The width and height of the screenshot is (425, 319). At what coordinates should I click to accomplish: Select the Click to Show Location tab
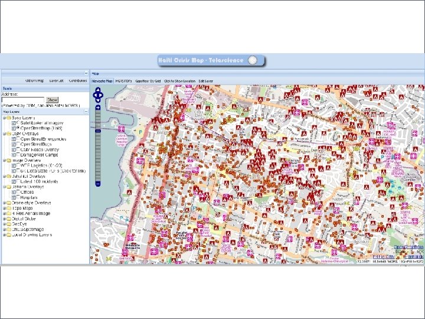click(179, 81)
